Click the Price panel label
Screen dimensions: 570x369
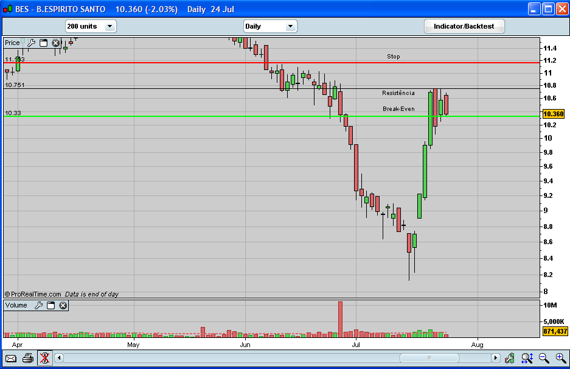[x=12, y=43]
